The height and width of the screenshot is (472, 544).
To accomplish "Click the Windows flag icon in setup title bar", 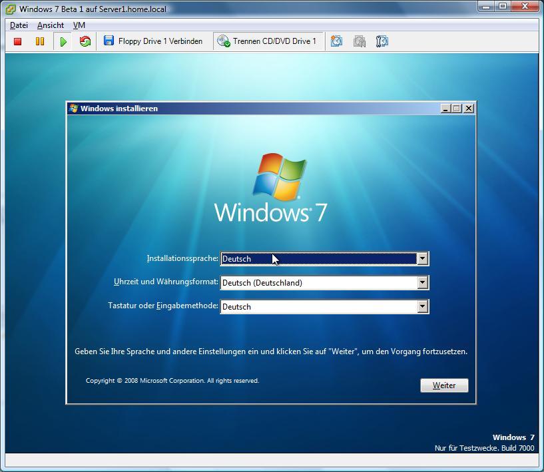I will click(73, 109).
